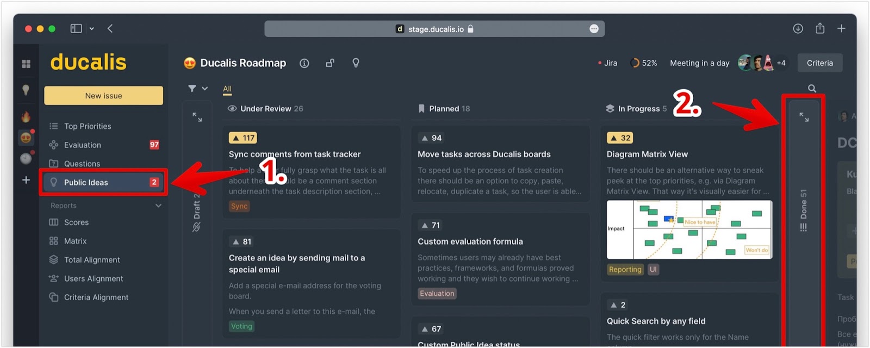This screenshot has height=348, width=870.
Task: Upvote Diagram Matrix View showing 32
Action: pos(620,138)
